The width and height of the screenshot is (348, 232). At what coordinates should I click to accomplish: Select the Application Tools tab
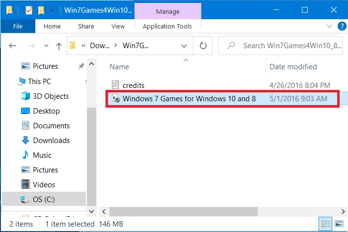click(167, 26)
